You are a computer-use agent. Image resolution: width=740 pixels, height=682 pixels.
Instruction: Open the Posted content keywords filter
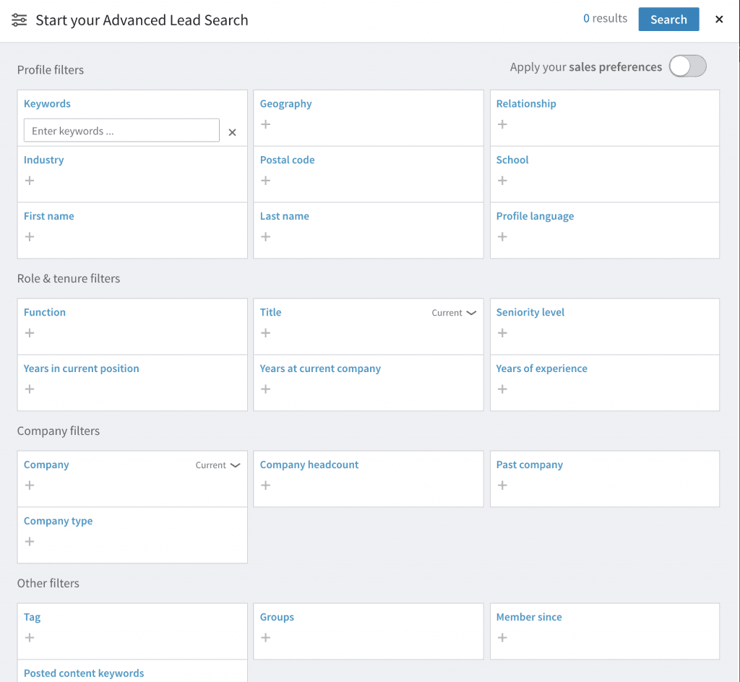tap(83, 673)
